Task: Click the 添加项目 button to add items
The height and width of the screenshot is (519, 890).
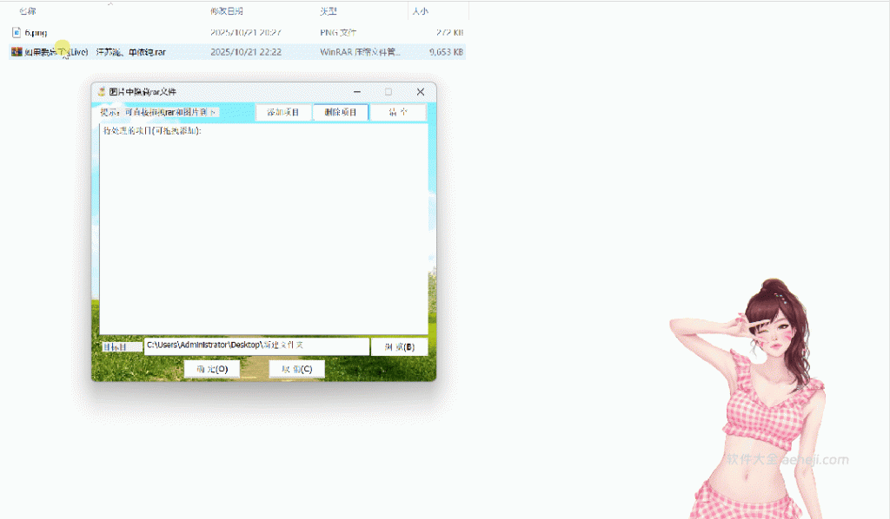Action: coord(282,112)
